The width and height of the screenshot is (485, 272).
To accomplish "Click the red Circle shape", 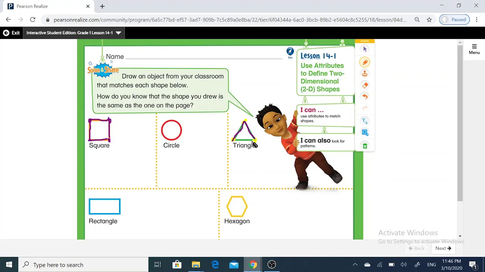I will (x=172, y=130).
